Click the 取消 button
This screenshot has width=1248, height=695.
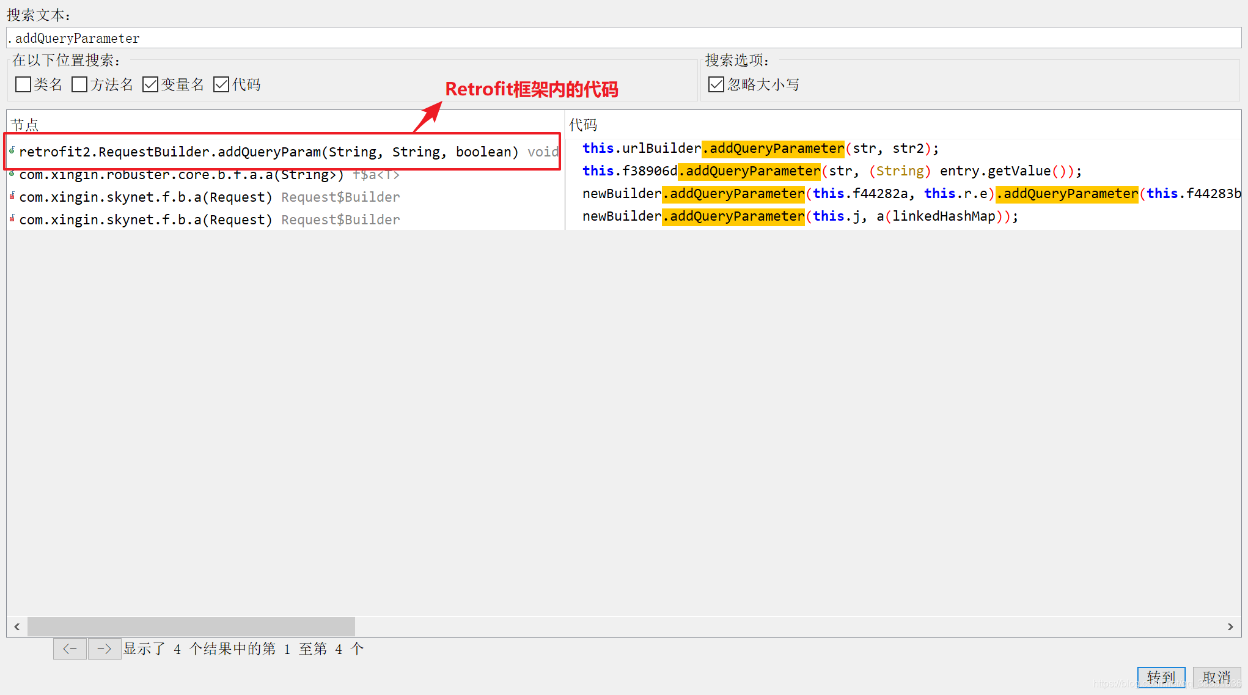coord(1216,677)
